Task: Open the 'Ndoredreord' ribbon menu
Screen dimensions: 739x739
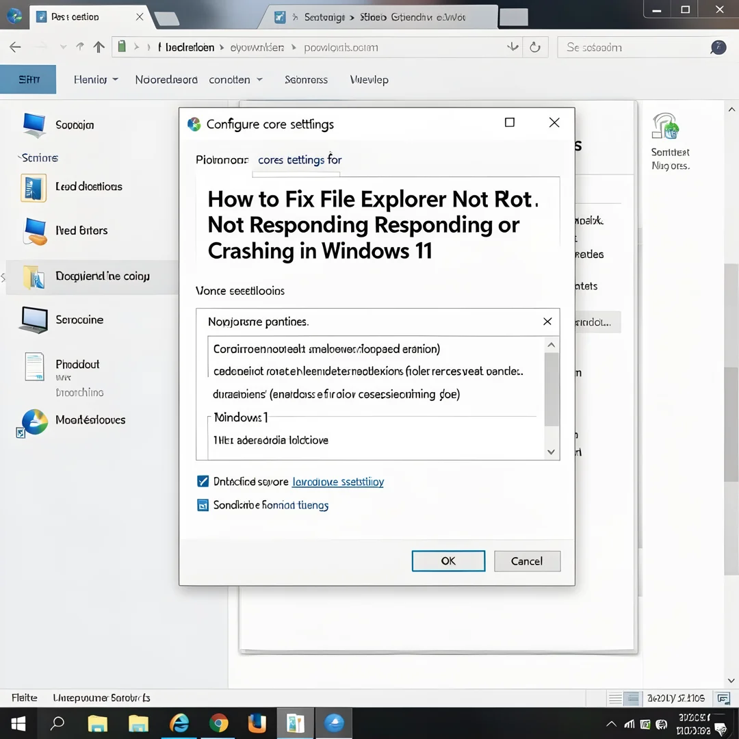Action: [x=166, y=79]
